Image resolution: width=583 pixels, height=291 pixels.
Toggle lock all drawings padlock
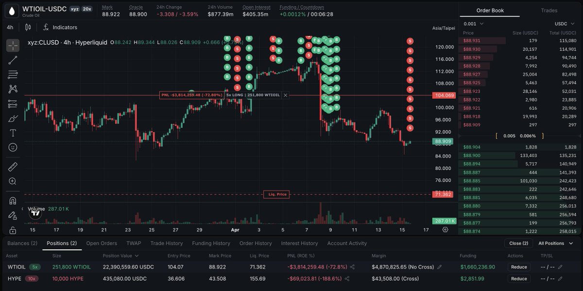click(x=13, y=230)
